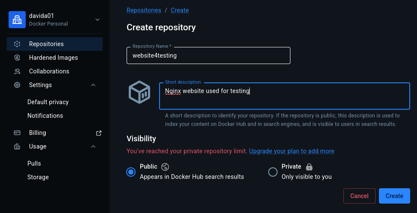The height and width of the screenshot is (213, 417).
Task: Click Upgrade your plan to add more
Action: 292,151
